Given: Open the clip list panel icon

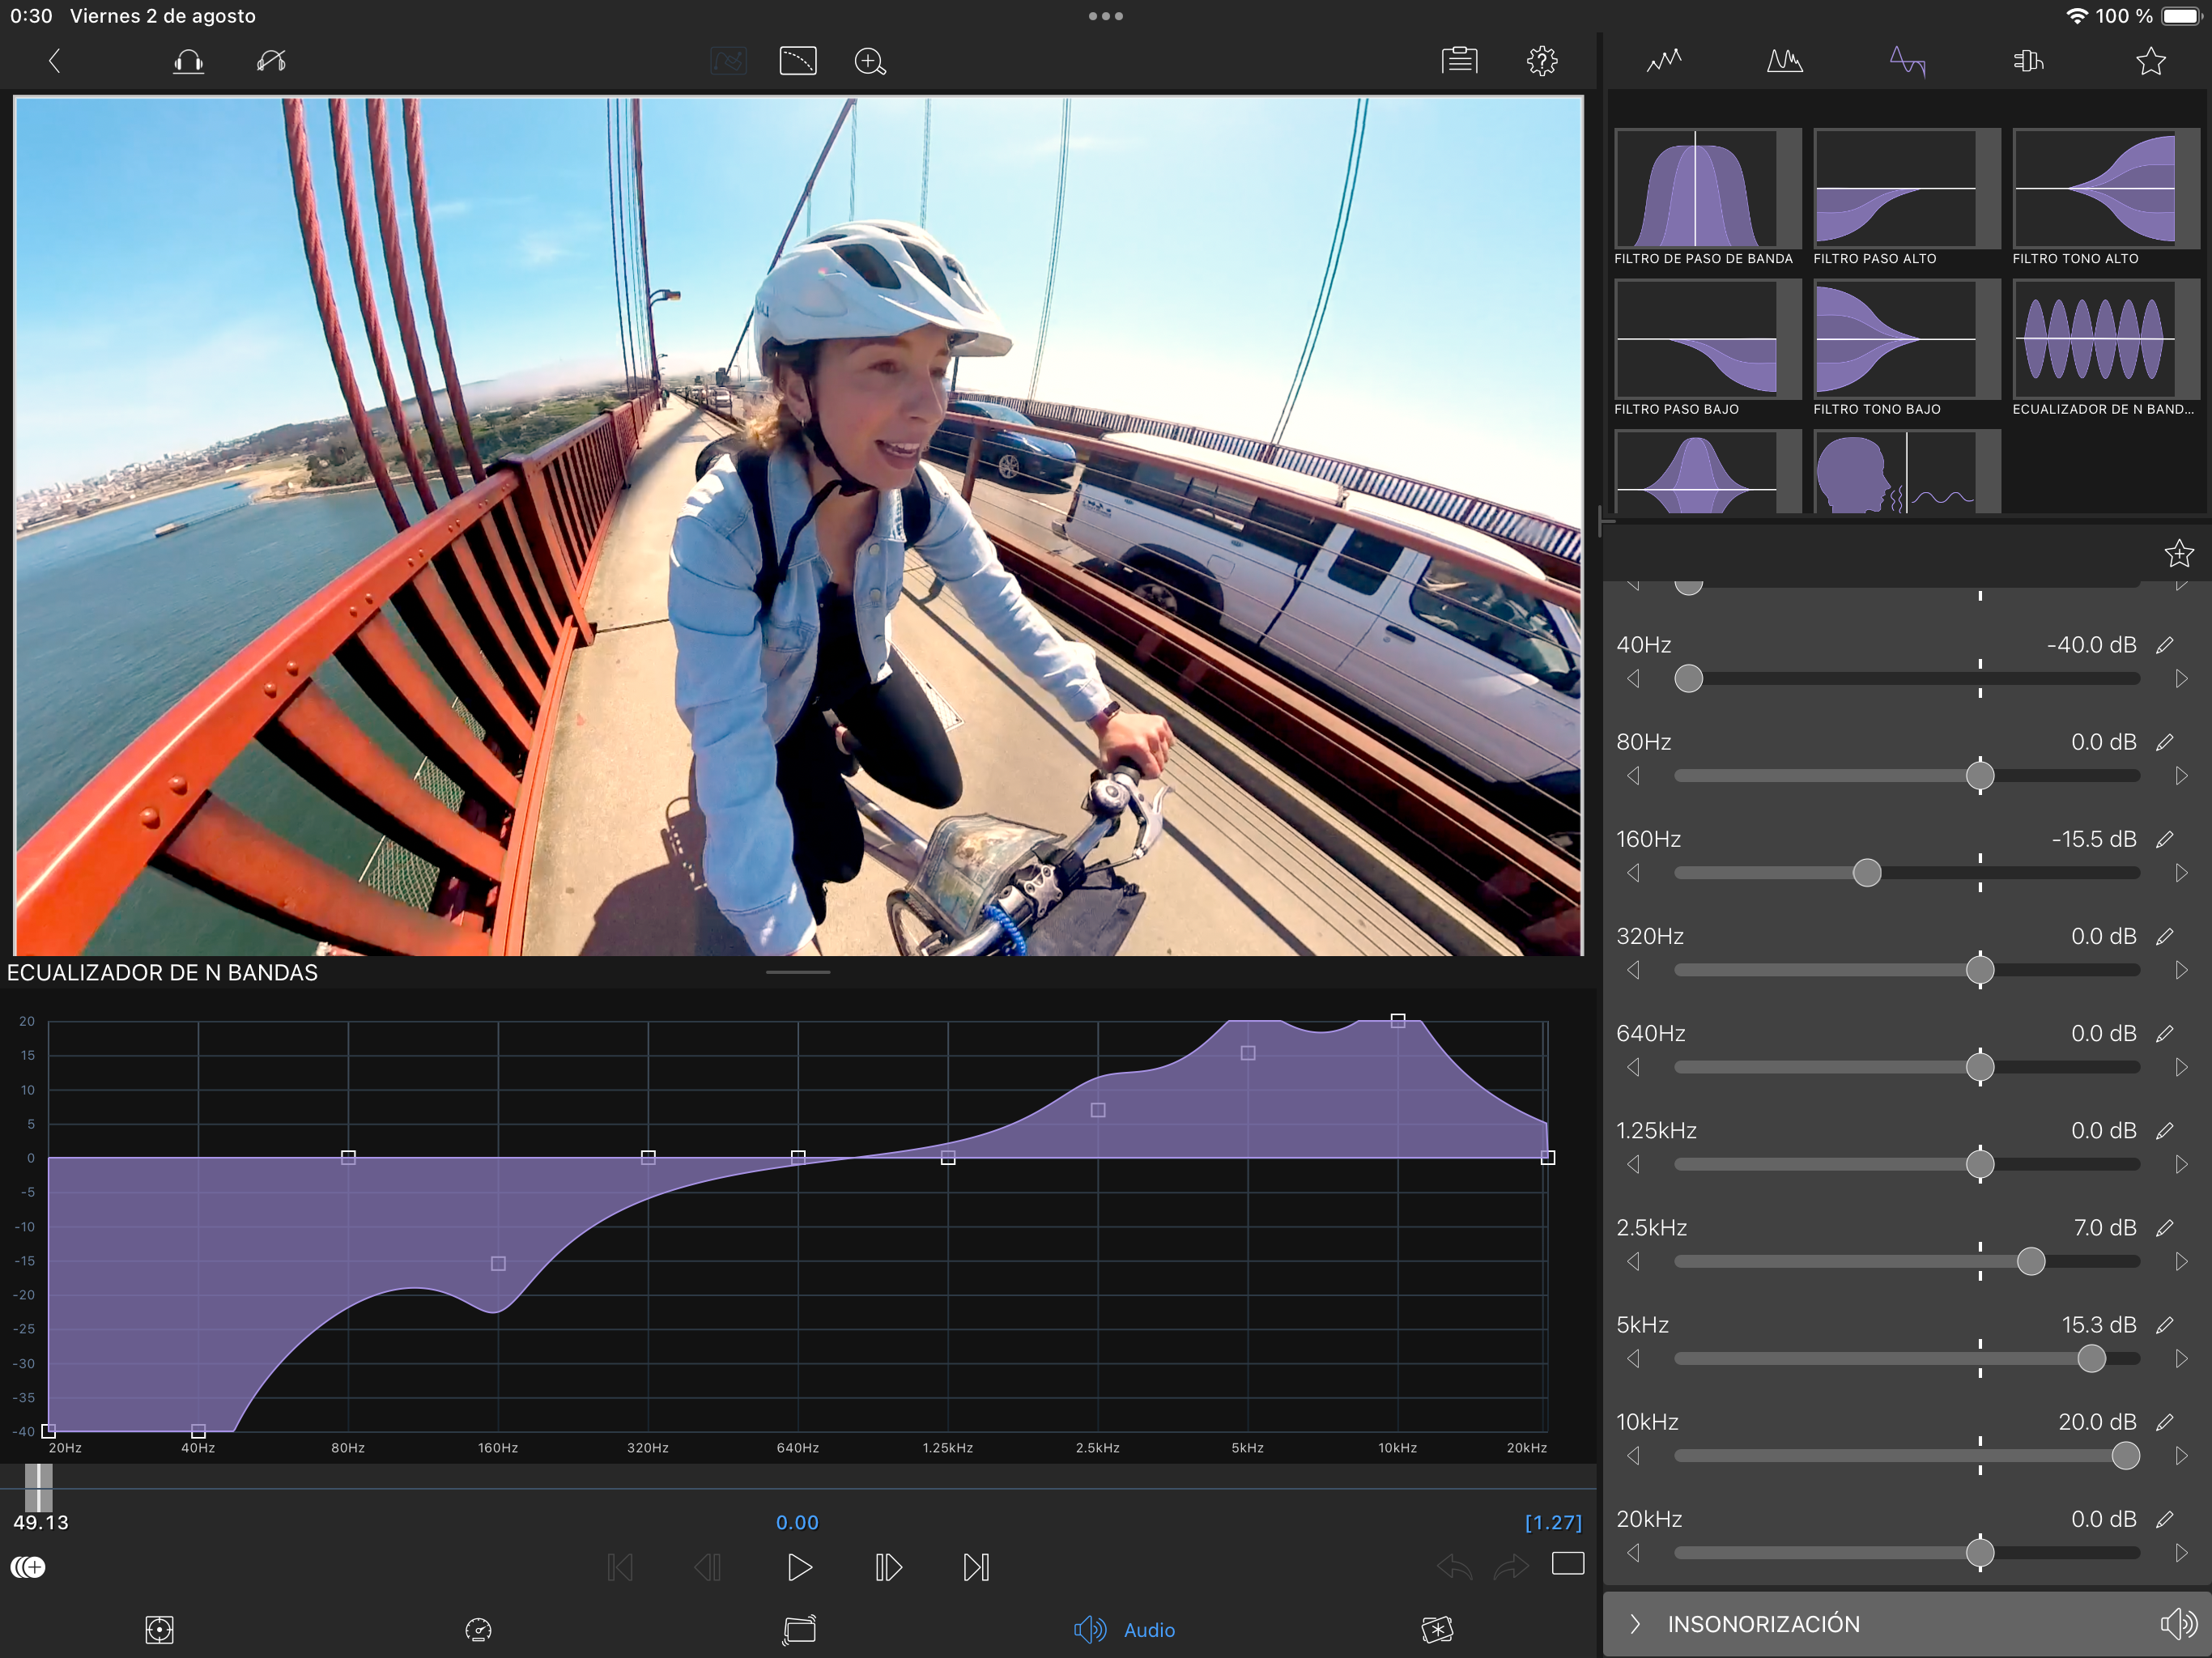Looking at the screenshot, I should [x=1459, y=62].
